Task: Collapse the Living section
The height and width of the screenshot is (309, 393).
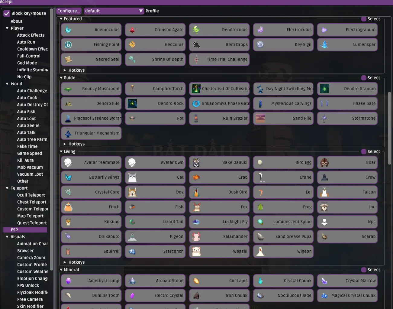Action: (x=61, y=151)
